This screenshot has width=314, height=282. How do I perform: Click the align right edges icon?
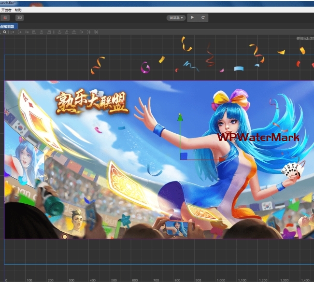click(x=49, y=32)
